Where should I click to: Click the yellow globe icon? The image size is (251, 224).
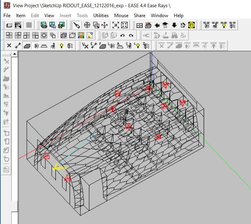[x=191, y=25]
